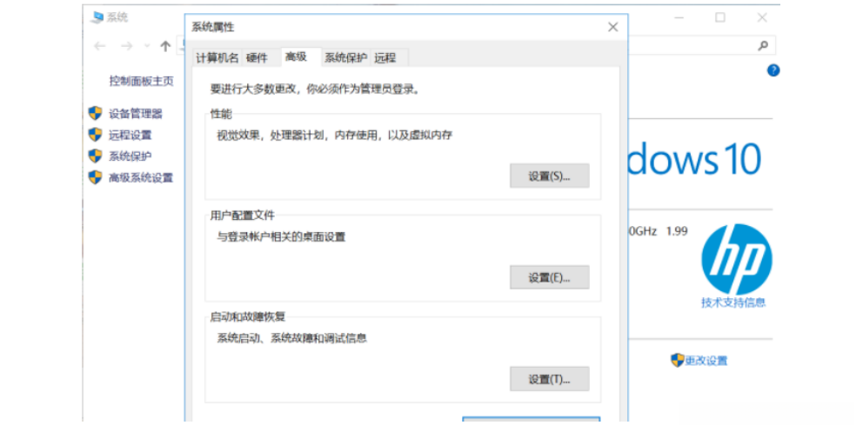Click the 用户配置文件 group label
Screen dimensions: 863x432
[242, 216]
